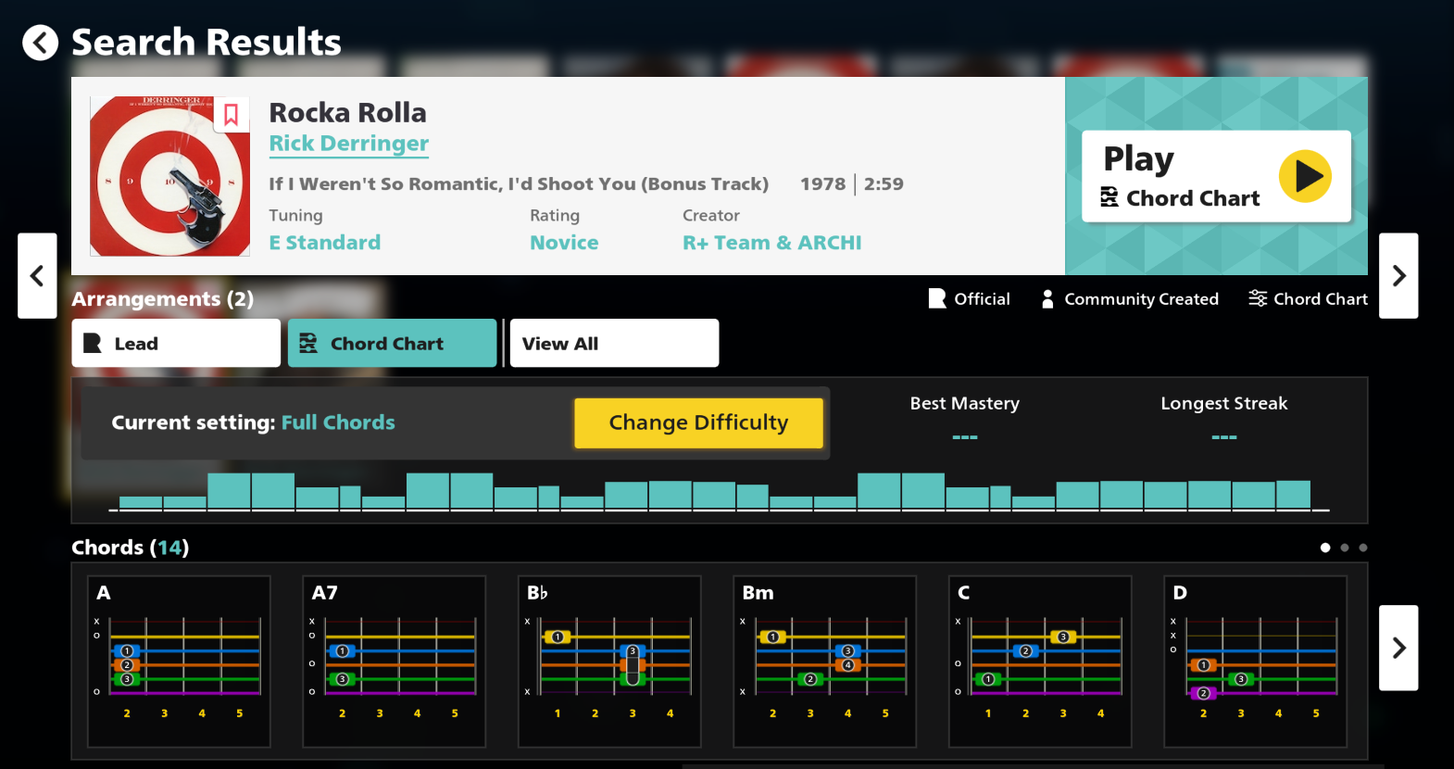Click the Arrangements (2) heading

click(x=163, y=299)
